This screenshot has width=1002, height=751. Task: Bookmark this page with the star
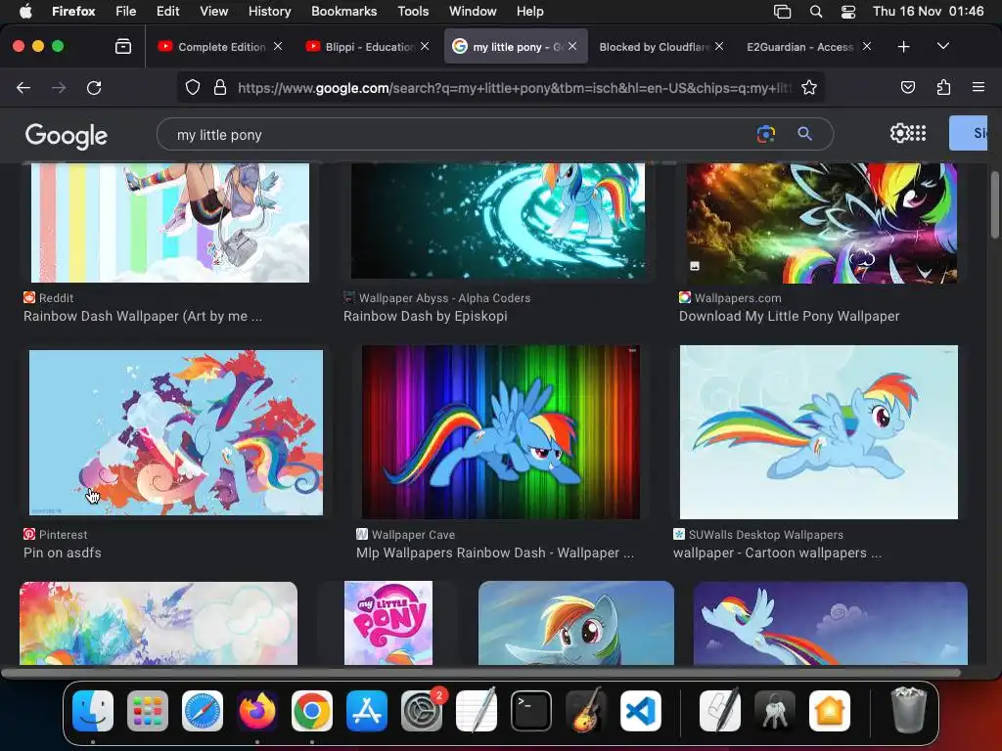tap(809, 87)
